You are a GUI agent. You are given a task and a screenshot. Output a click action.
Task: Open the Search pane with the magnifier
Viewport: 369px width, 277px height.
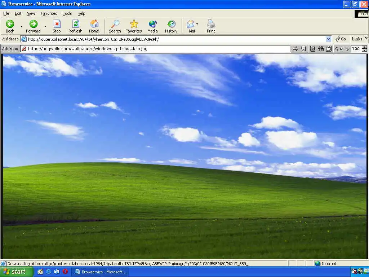115,26
